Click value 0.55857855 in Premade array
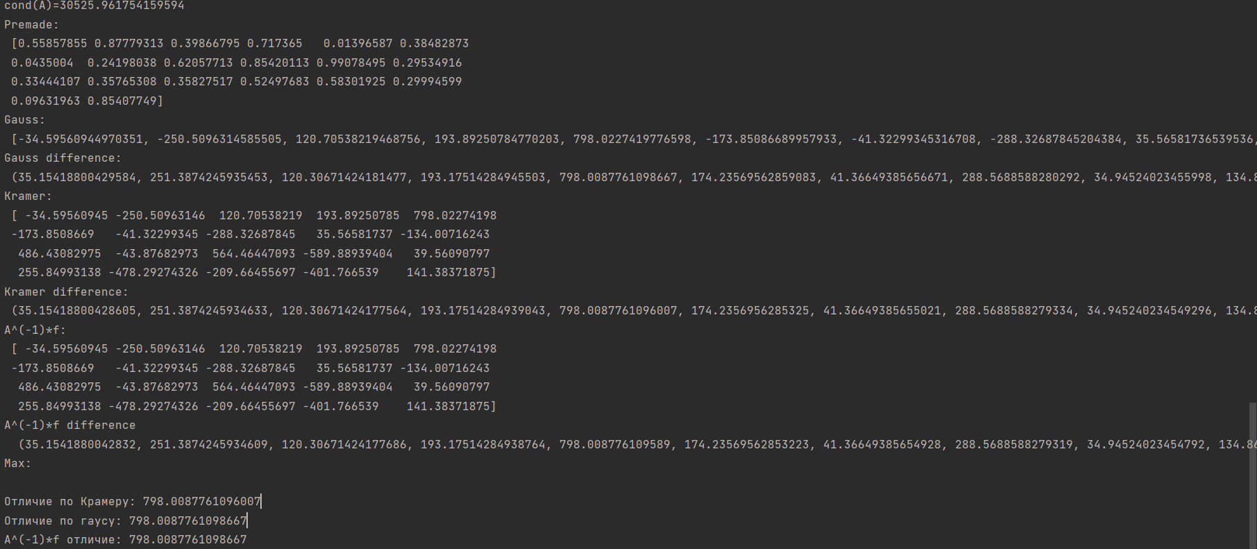1257x549 pixels. point(53,44)
